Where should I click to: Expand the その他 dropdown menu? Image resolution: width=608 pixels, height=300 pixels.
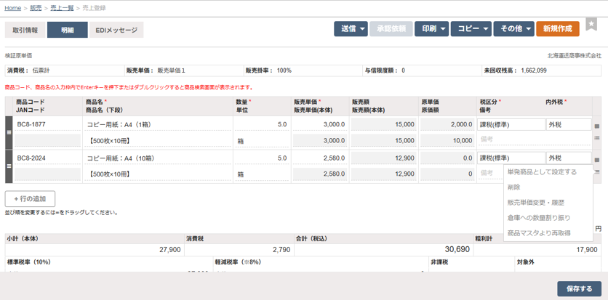pyautogui.click(x=513, y=29)
